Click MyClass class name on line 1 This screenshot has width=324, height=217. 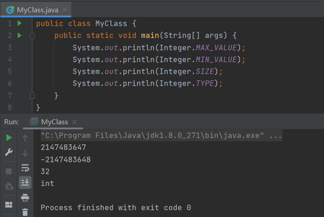(x=111, y=24)
